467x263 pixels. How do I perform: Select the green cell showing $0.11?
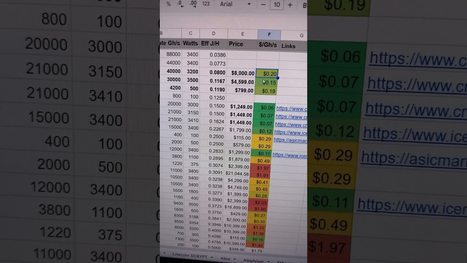click(262, 153)
